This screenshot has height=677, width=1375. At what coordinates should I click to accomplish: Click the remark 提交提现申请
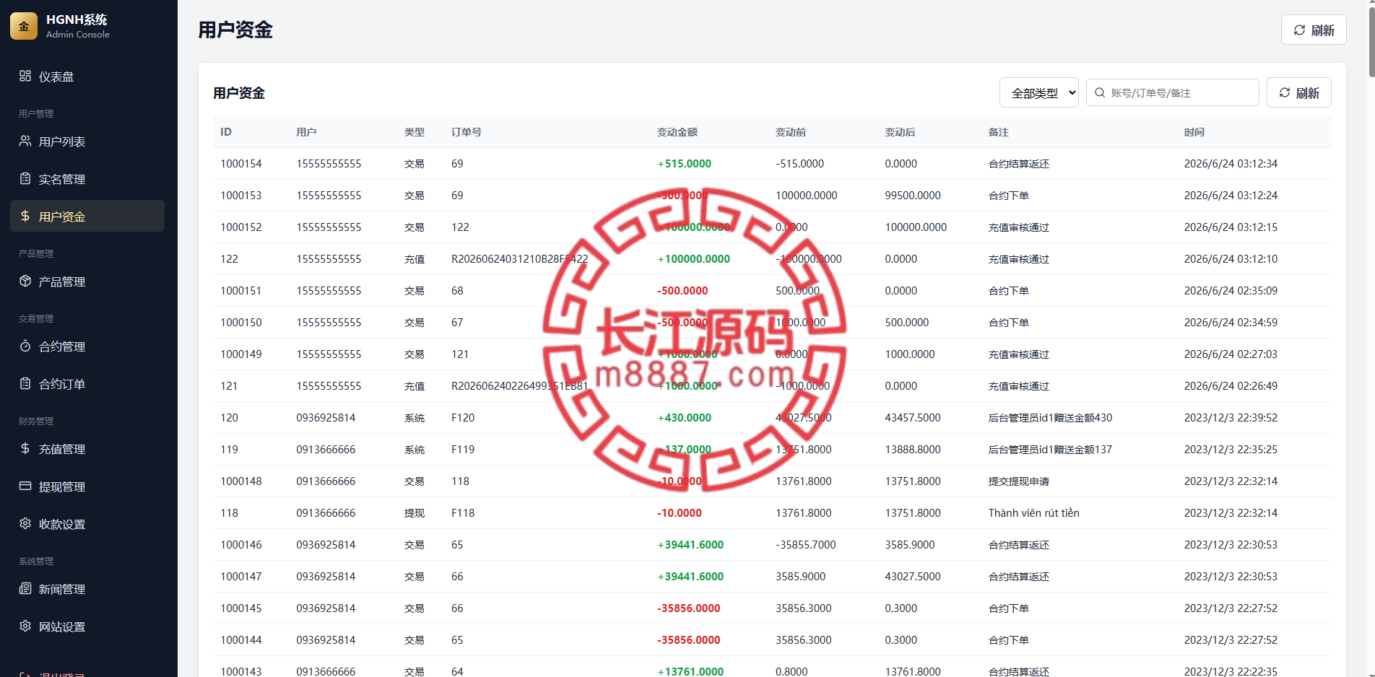pyautogui.click(x=1019, y=481)
